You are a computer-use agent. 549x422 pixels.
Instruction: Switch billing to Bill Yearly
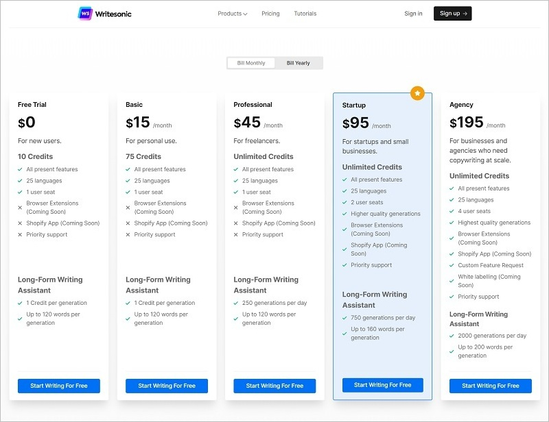(298, 63)
